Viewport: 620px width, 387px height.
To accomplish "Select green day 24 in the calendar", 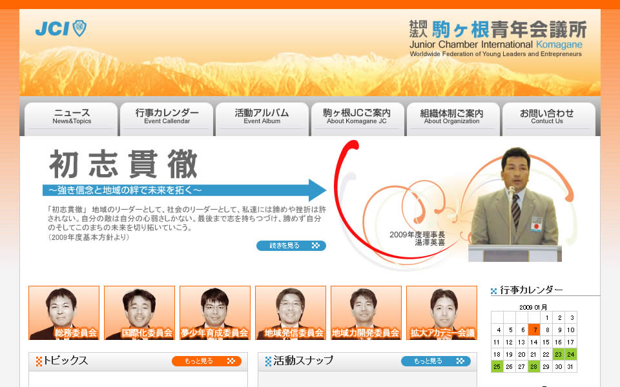I will pos(570,354).
